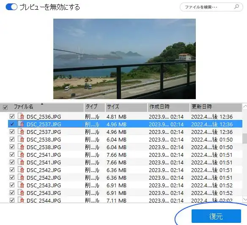Screen dimensions: 247x225
Task: Click the bridge and seaside preview image
Action: 124,59
